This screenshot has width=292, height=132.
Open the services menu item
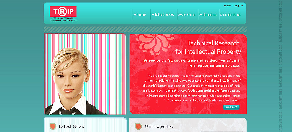pyautogui.click(x=188, y=15)
